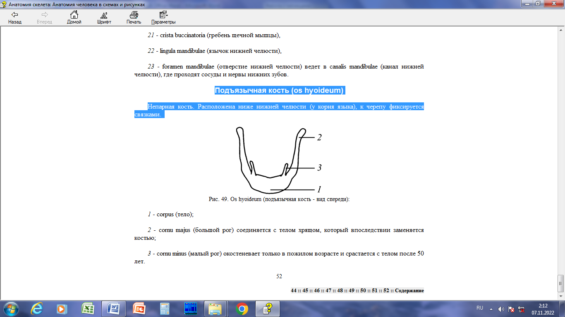Viewport: 565px width, 317px height.
Task: Open the Action Center flag icon
Action: [511, 309]
